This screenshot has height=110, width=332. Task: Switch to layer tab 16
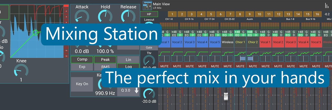pos(317,14)
